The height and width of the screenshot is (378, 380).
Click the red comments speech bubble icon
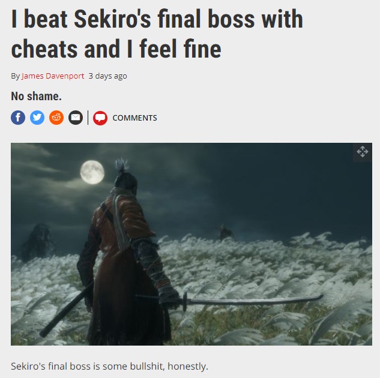coord(100,118)
